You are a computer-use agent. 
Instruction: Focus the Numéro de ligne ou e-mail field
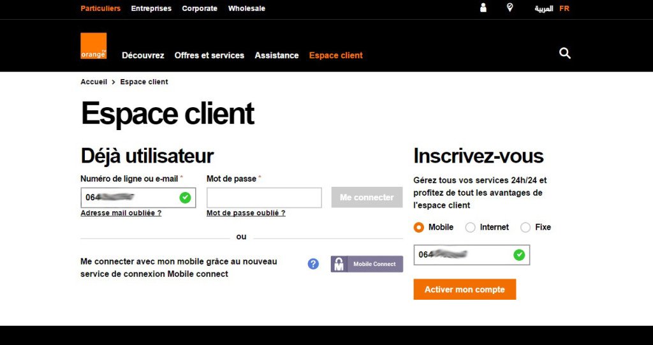(x=138, y=198)
